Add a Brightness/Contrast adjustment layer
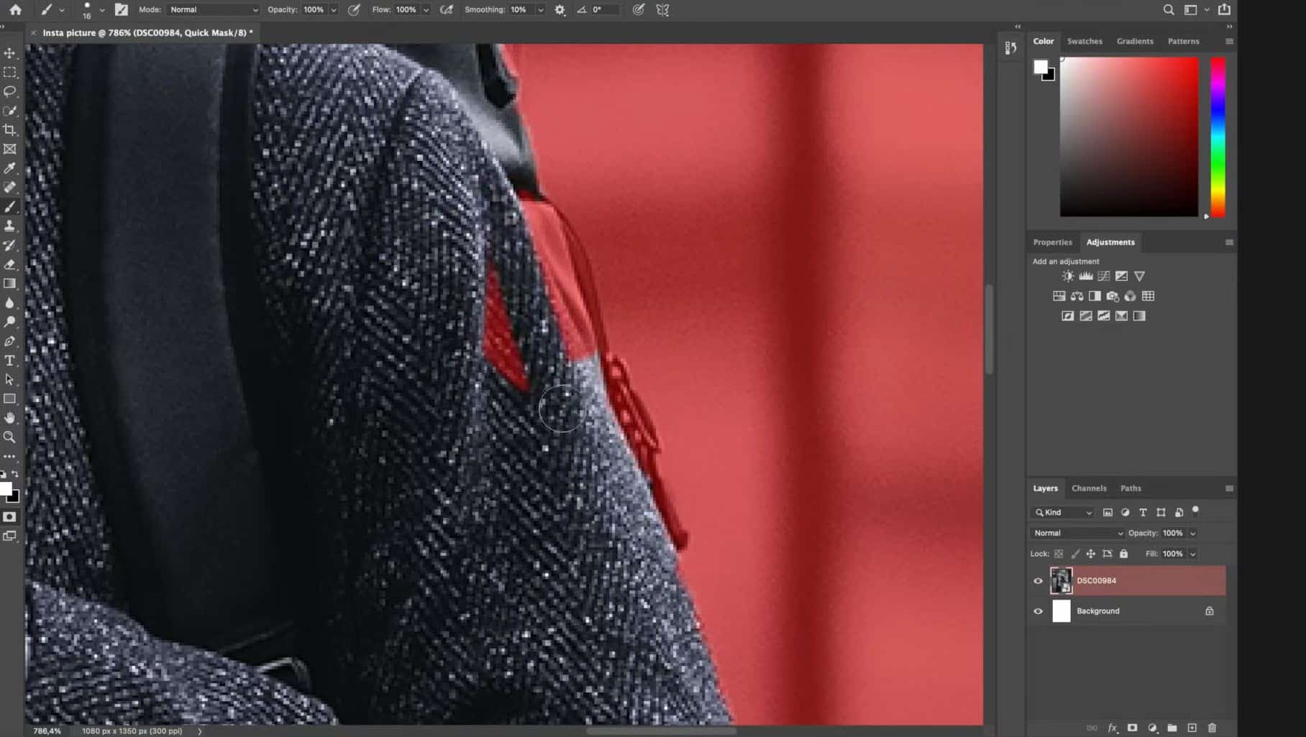This screenshot has height=737, width=1306. [1067, 276]
